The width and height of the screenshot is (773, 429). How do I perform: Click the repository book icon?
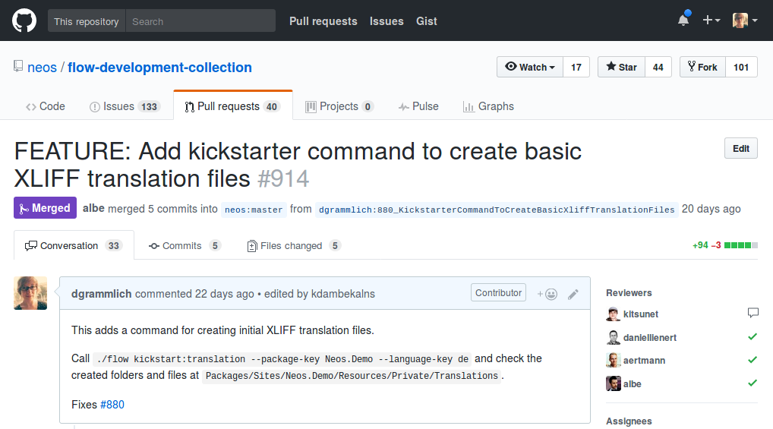18,67
